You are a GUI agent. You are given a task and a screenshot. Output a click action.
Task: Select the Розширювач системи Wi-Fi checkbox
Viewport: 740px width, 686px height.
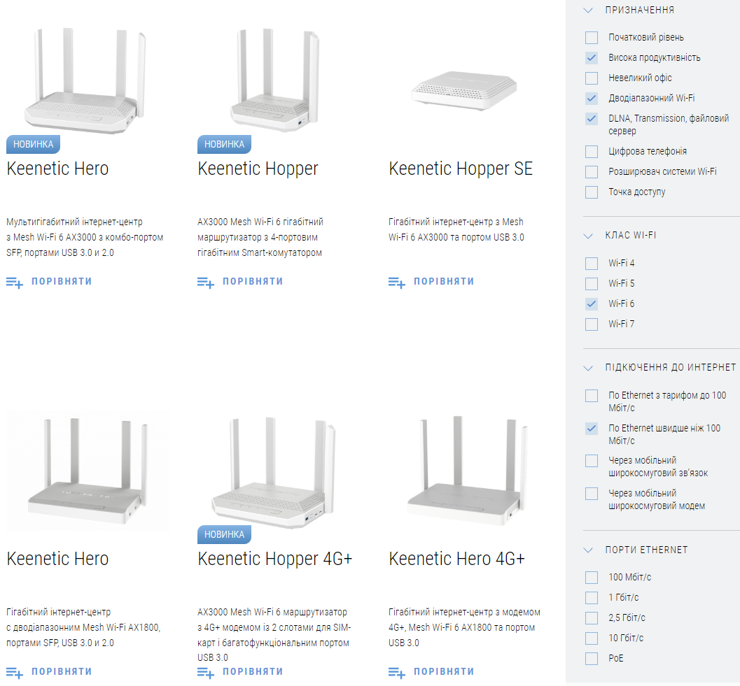[x=592, y=172]
